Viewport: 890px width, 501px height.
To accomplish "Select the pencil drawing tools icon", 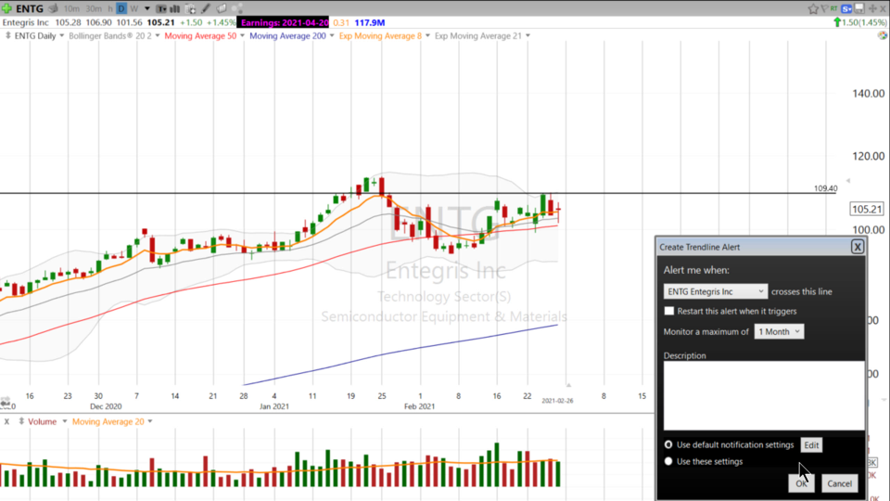I will coord(206,8).
